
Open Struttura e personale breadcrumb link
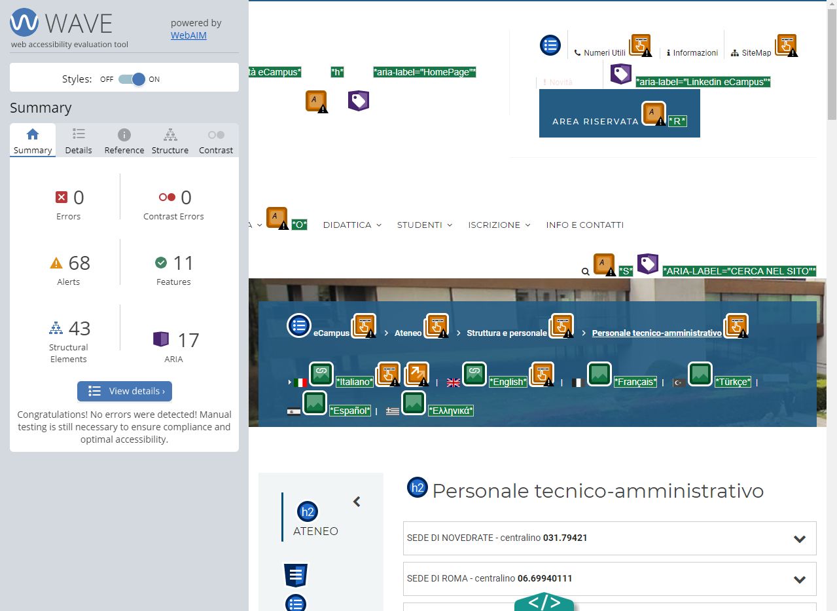coord(507,333)
